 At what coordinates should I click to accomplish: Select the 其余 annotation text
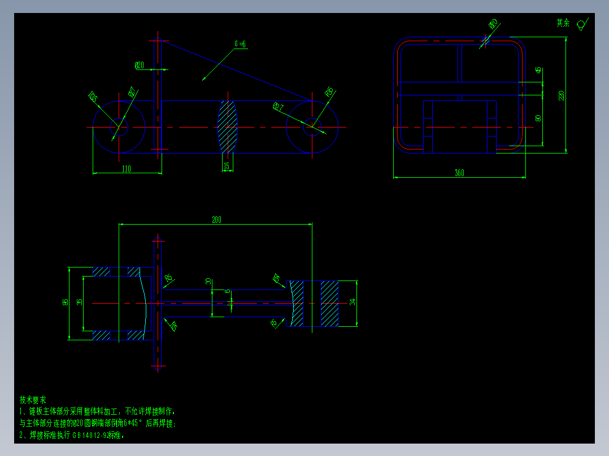click(x=563, y=23)
